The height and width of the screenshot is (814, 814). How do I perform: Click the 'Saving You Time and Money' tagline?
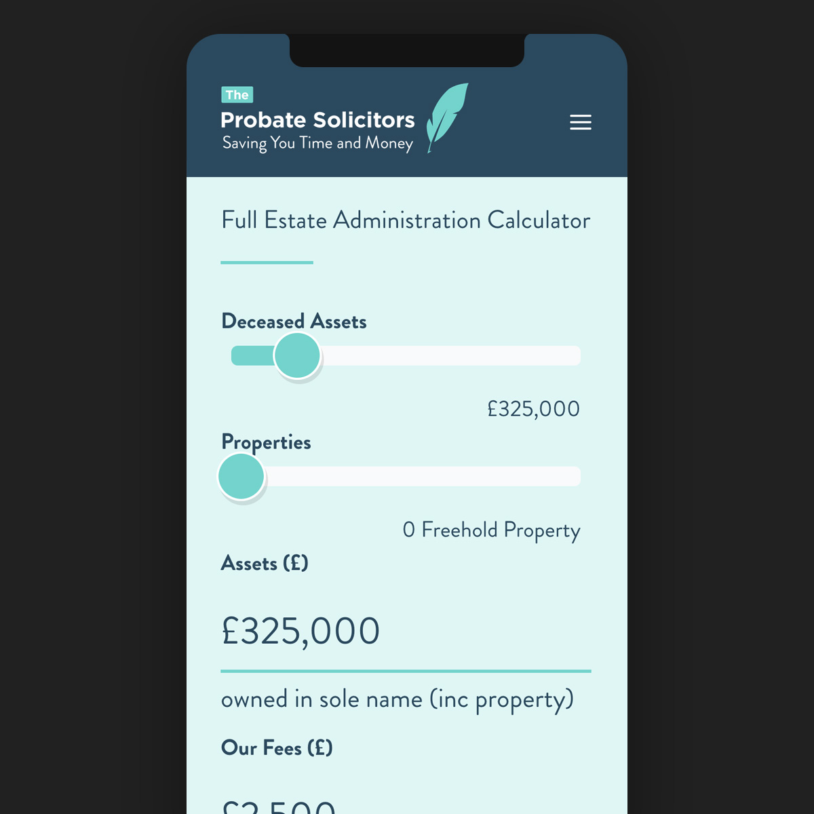click(317, 144)
